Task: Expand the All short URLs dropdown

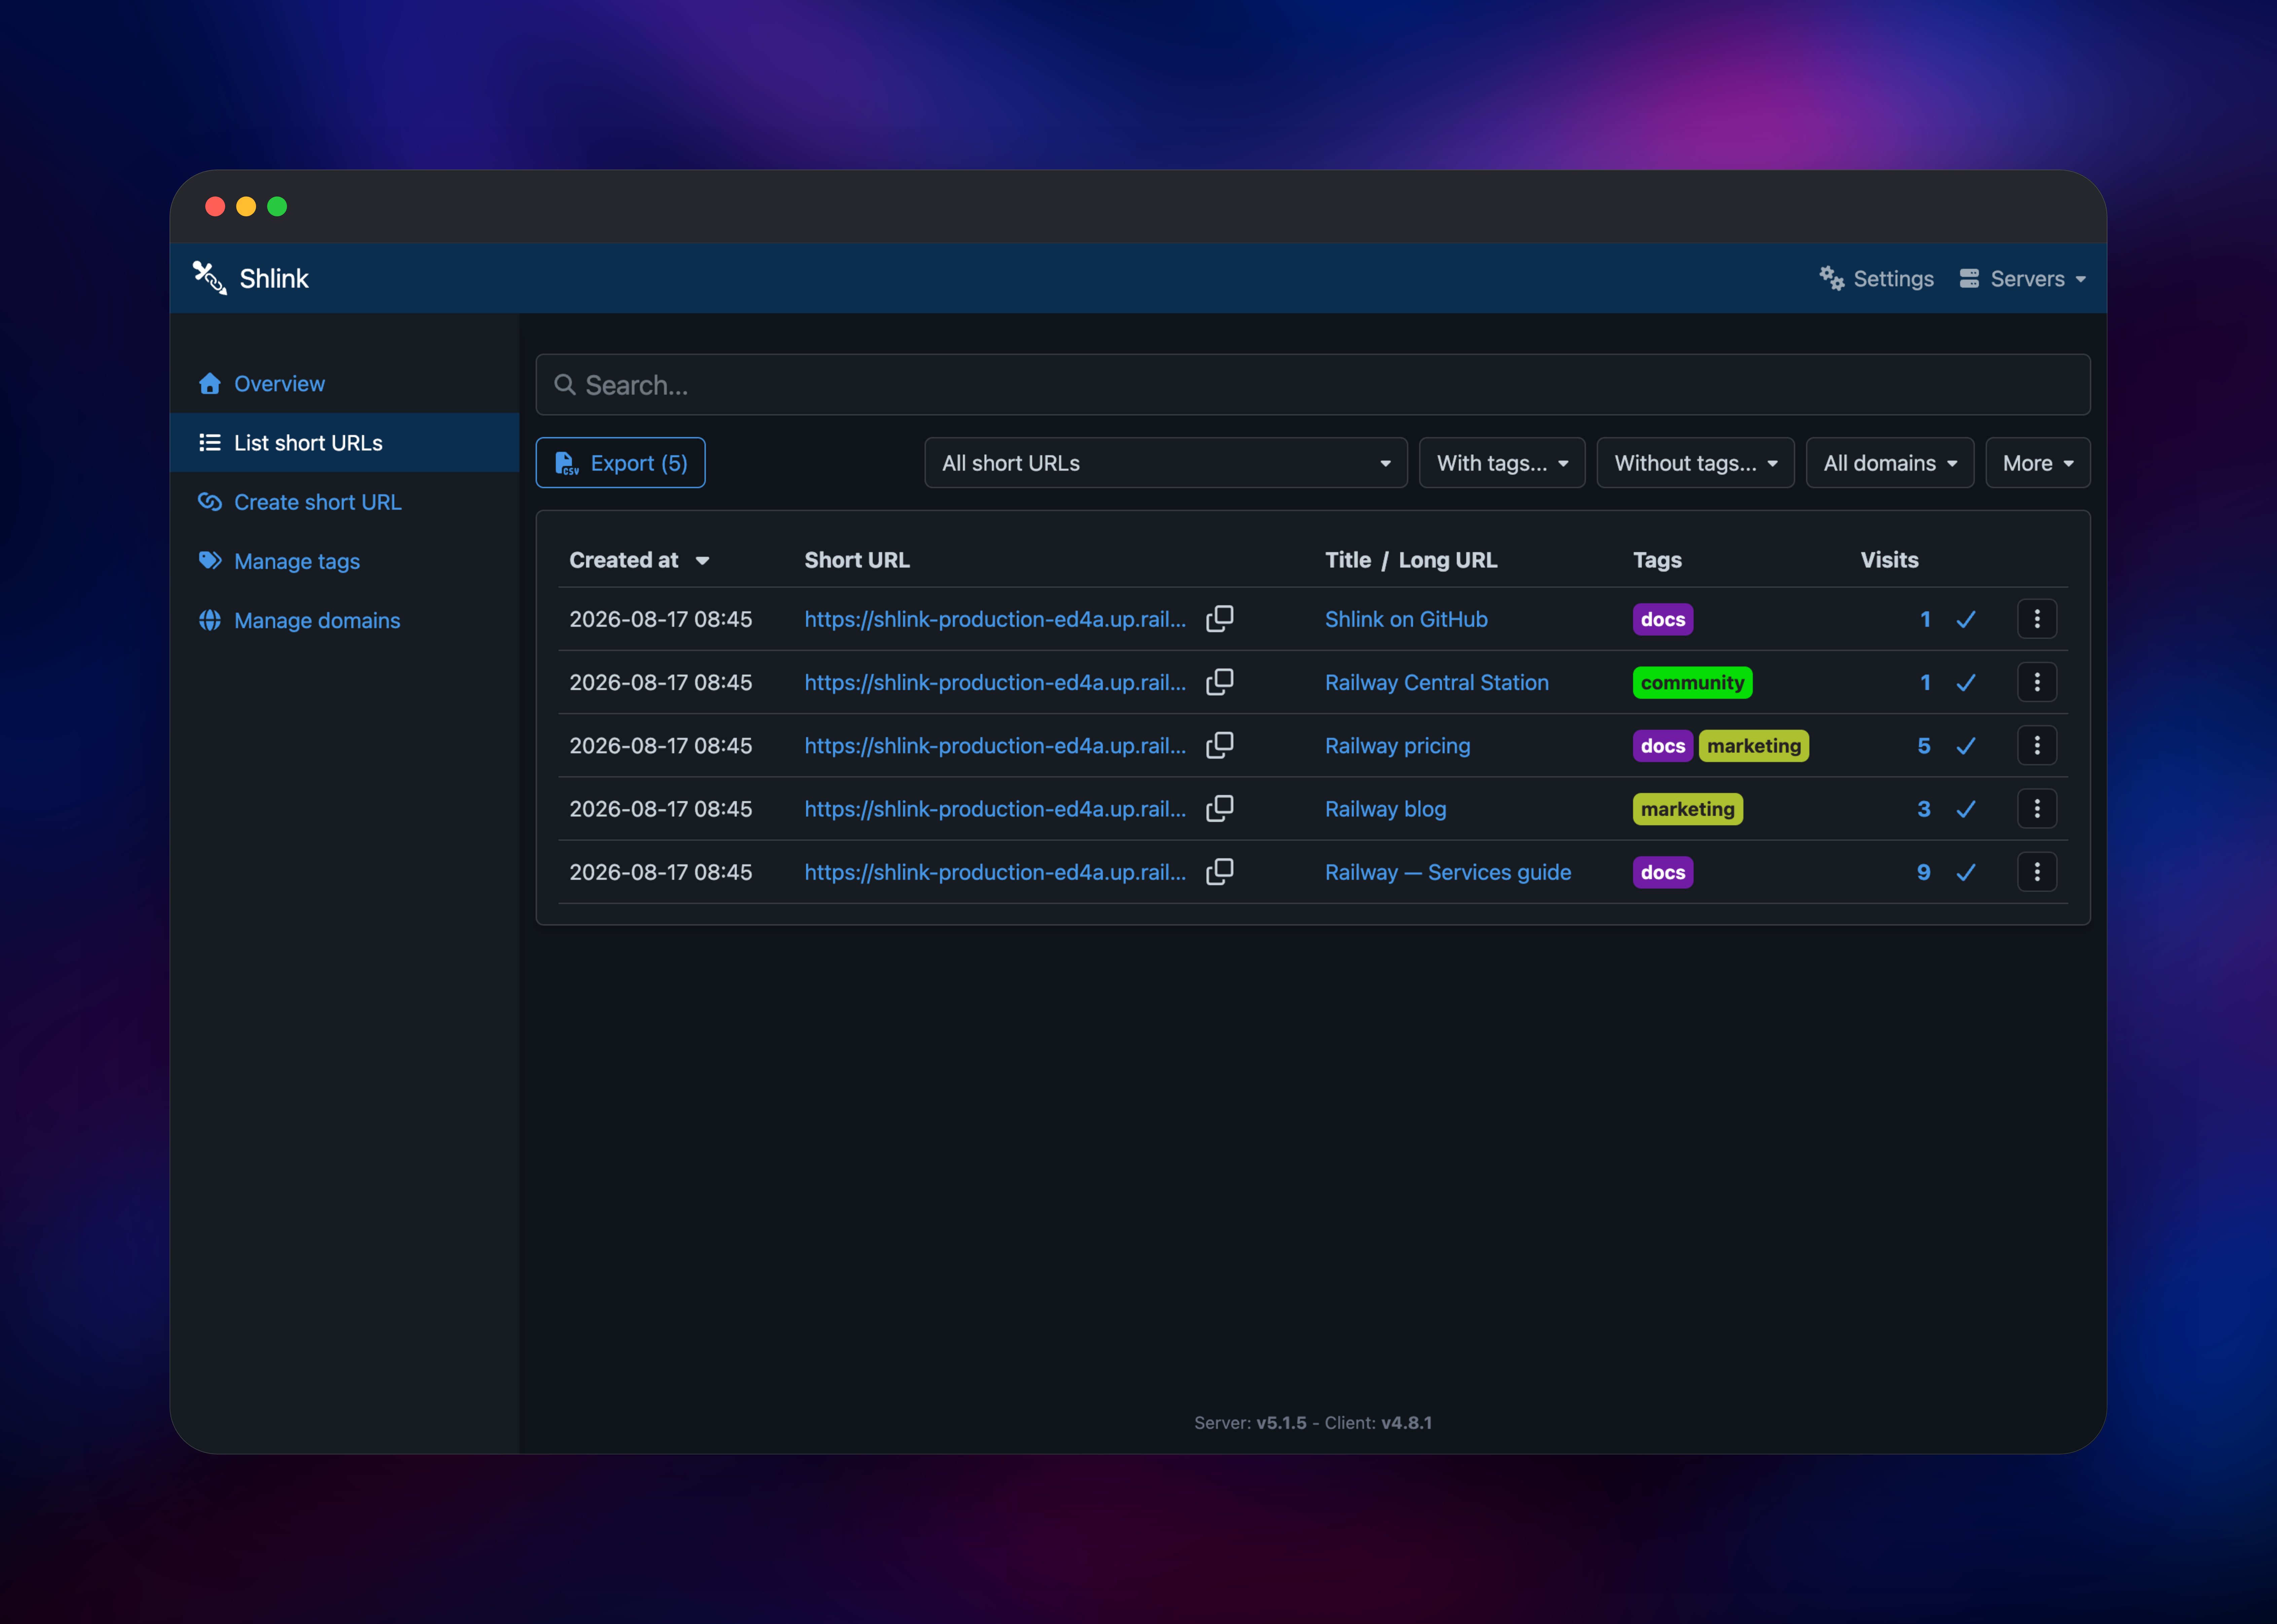Action: click(x=1166, y=463)
